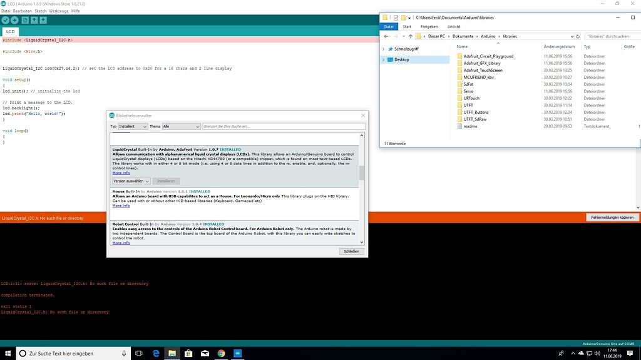Open the Explorer recent locations dropdown arrow
641x360 pixels.
tap(403, 36)
